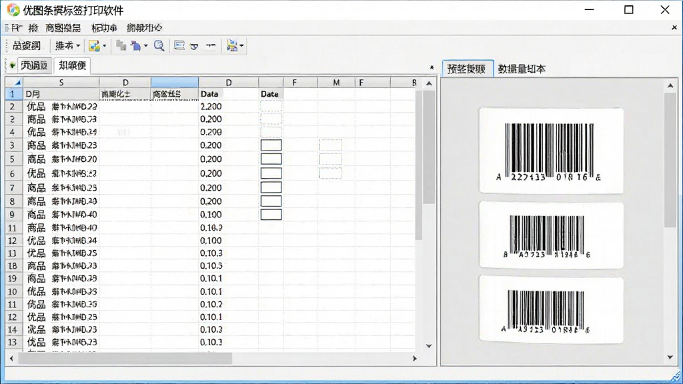
Task: Click the image picture icon in toolbar
Action: tap(94, 46)
